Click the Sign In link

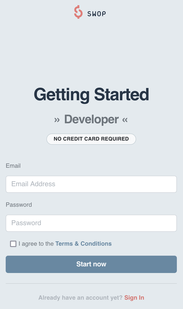(x=134, y=298)
